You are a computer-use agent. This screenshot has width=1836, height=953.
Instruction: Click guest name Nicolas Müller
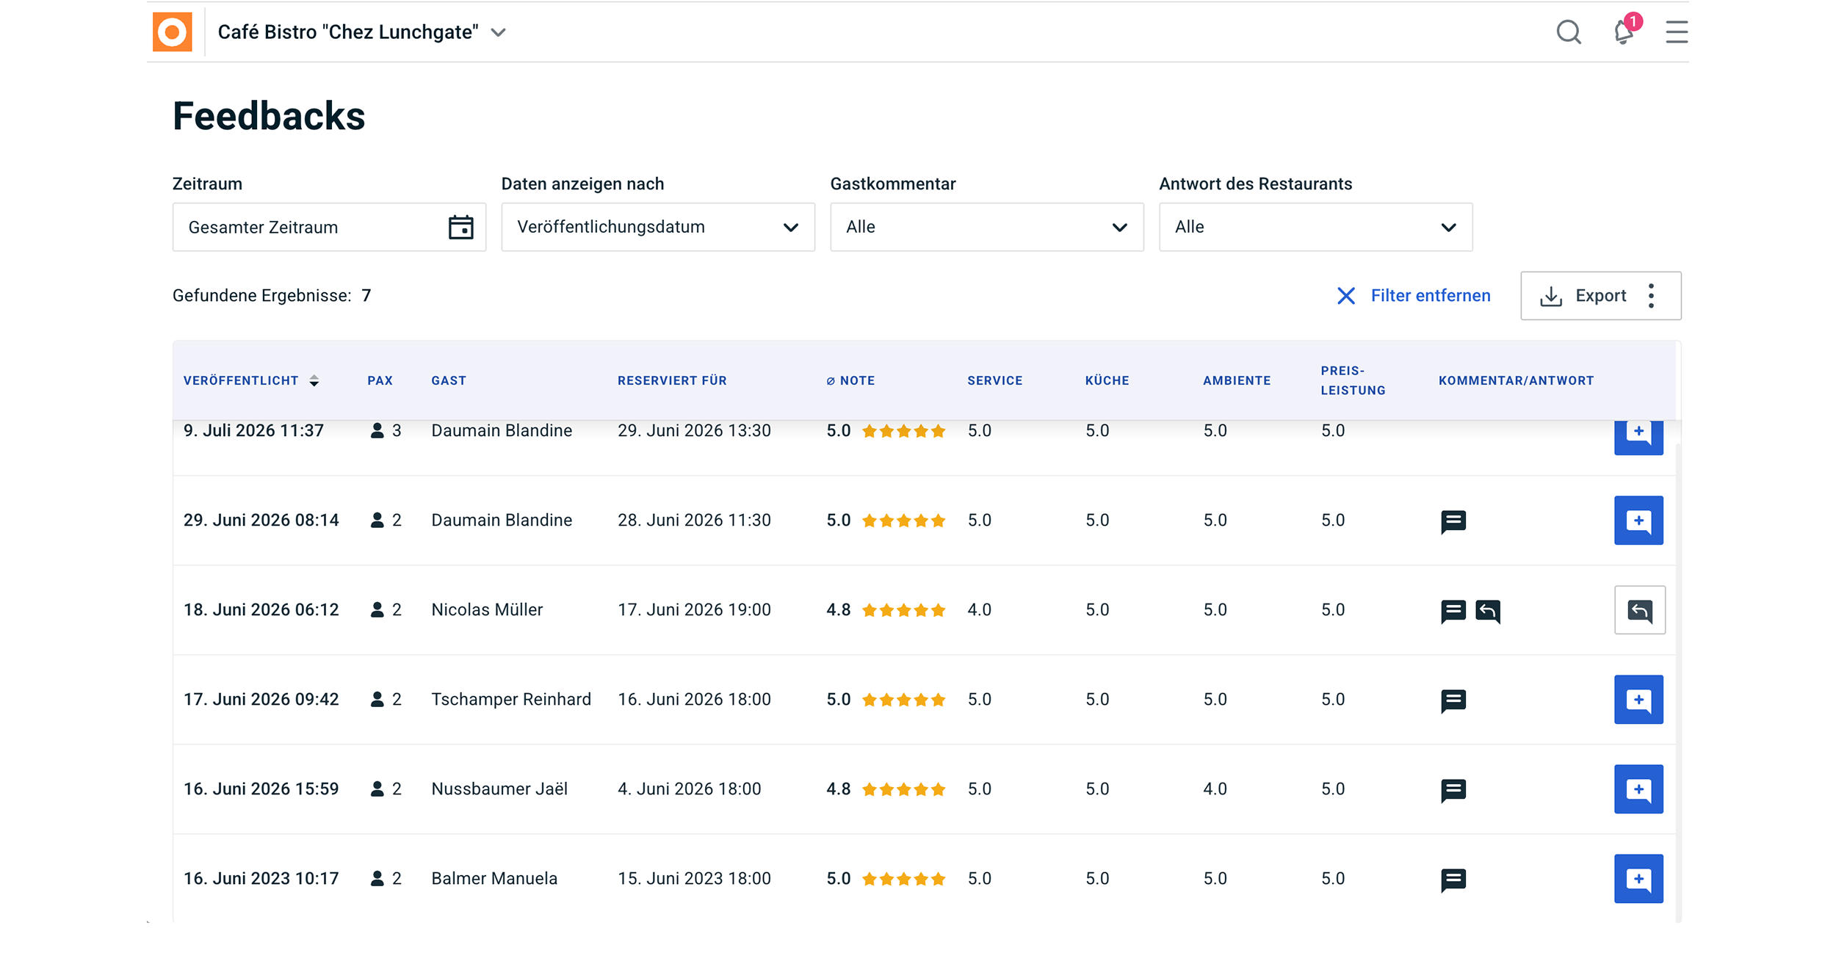[487, 610]
